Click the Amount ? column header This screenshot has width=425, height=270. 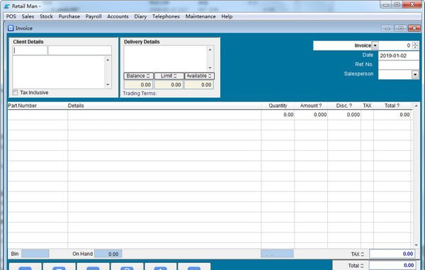(x=311, y=106)
